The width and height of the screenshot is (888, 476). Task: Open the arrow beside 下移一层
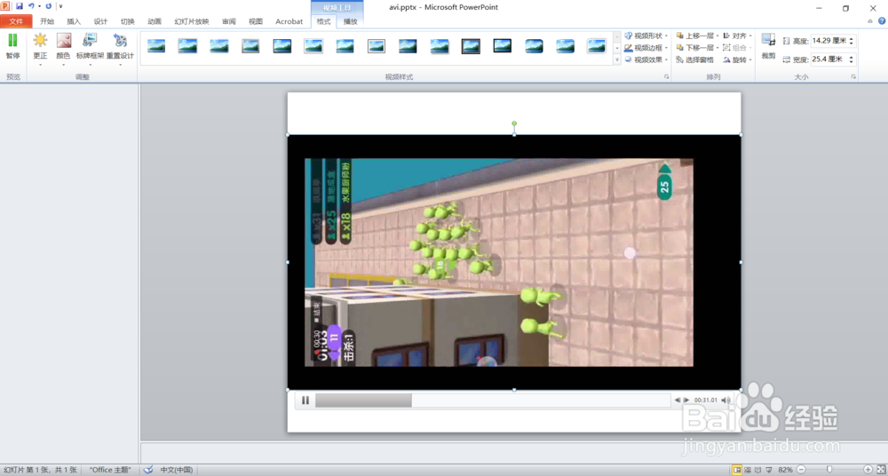(x=717, y=48)
